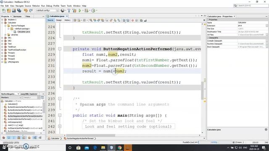Open the File menu
Screen dimensions: 269x151
(x=2, y=6)
